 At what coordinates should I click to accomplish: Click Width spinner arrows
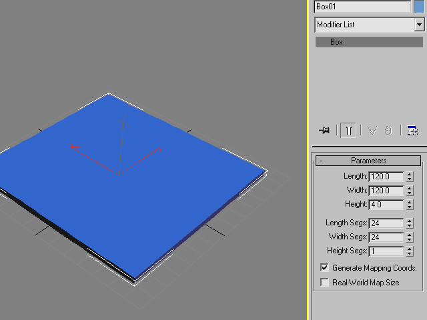(409, 191)
